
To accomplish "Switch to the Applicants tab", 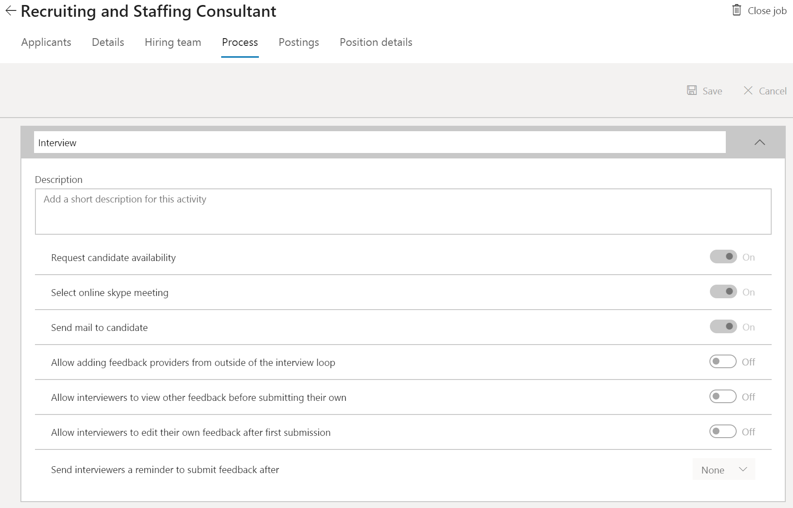I will (46, 42).
